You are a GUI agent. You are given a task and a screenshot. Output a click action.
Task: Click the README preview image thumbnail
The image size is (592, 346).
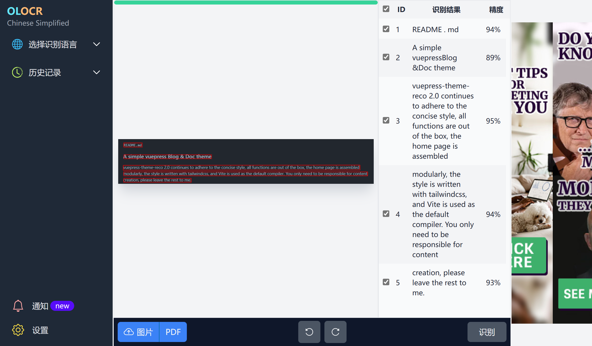point(246,161)
